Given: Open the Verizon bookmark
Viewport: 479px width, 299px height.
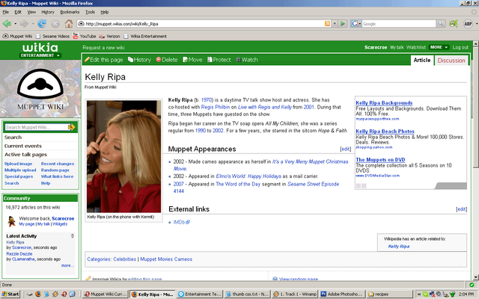Looking at the screenshot, I should tap(110, 36).
